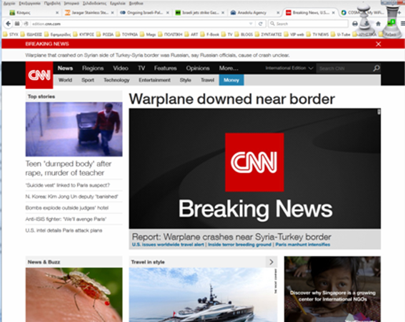The height and width of the screenshot is (322, 405).
Task: Click the Search CNN input field
Action: coord(344,68)
